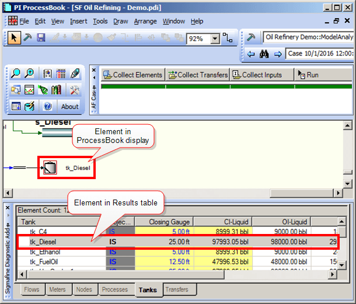Click the tank with lightning bolt icon

[x=30, y=106]
